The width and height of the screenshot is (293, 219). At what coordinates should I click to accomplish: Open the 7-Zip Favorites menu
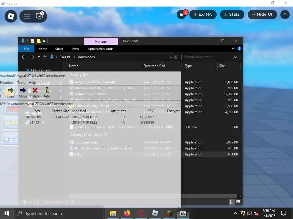[x=7, y=82]
